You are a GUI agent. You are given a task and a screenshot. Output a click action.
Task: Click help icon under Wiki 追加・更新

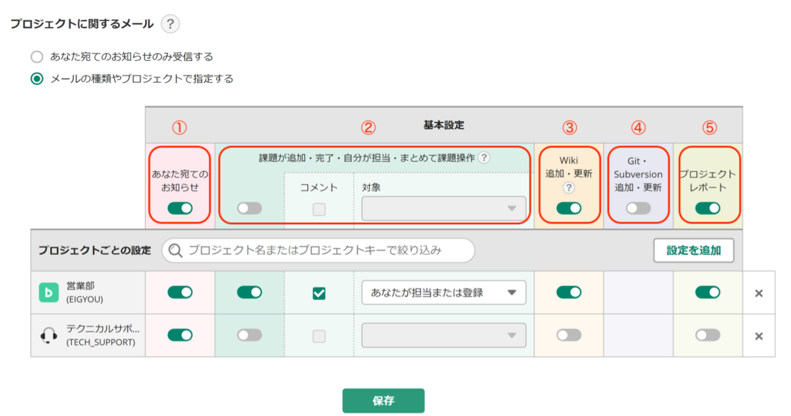[569, 188]
